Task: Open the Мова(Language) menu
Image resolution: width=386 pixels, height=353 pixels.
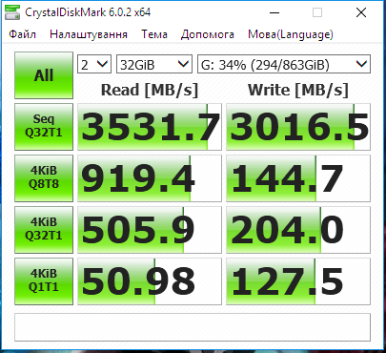Action: (291, 34)
